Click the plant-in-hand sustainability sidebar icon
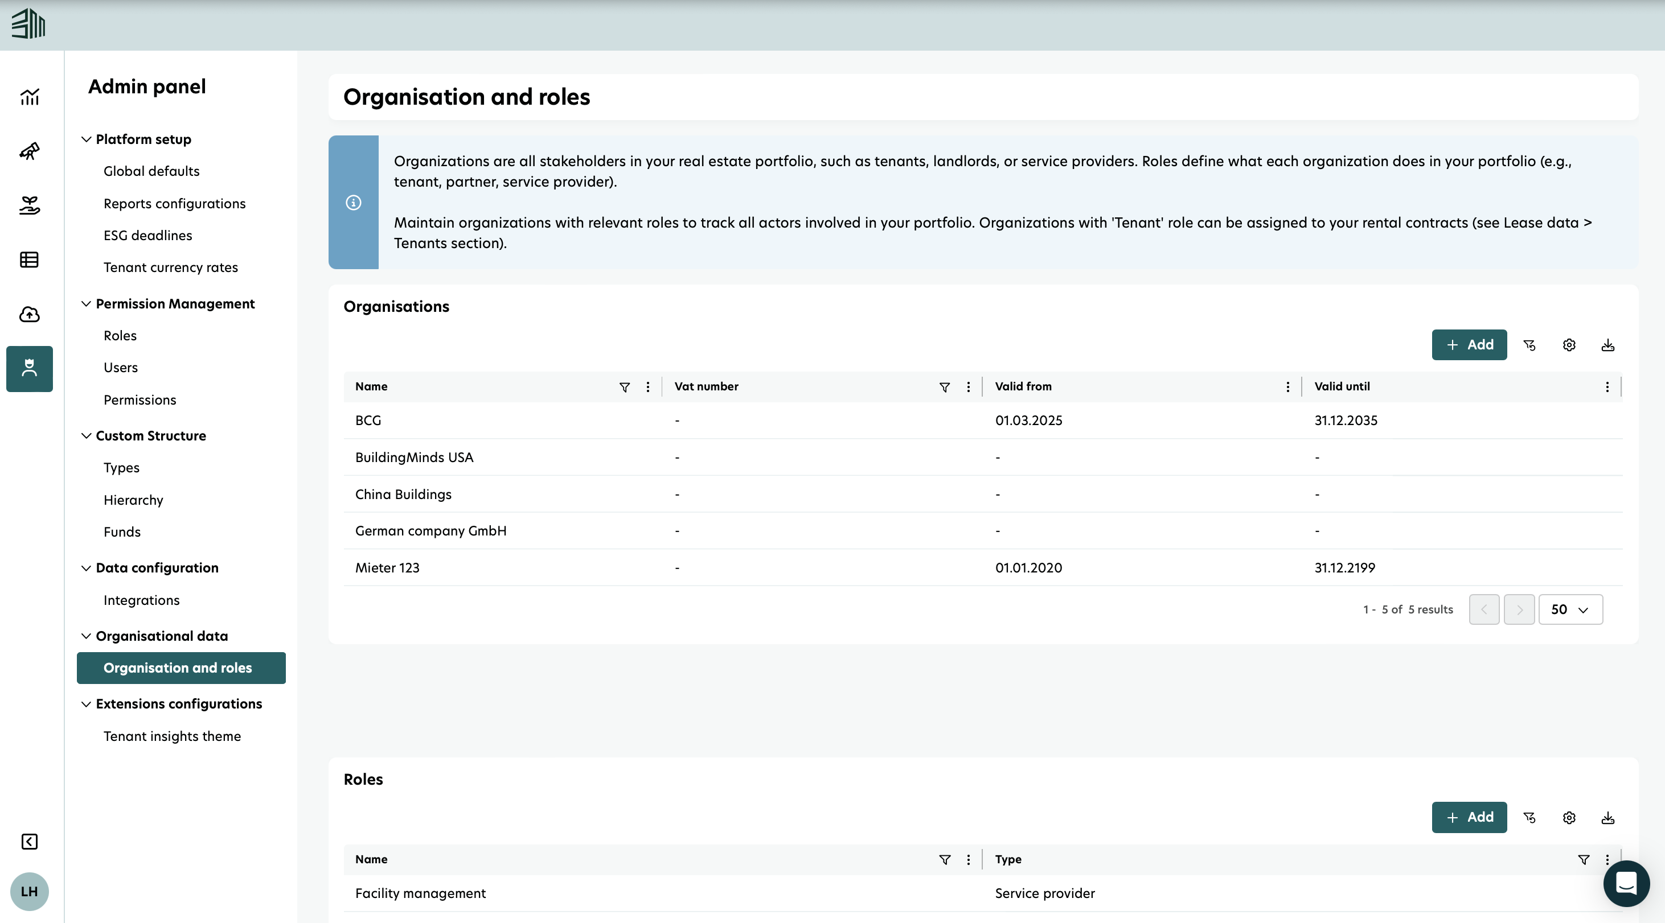1665x923 pixels. (30, 205)
